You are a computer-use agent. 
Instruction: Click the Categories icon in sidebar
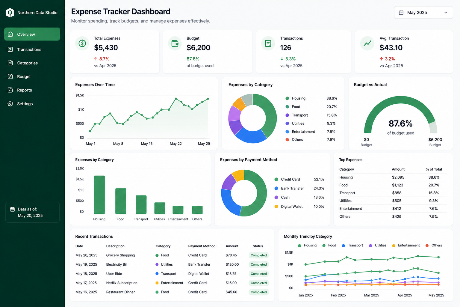click(10, 63)
